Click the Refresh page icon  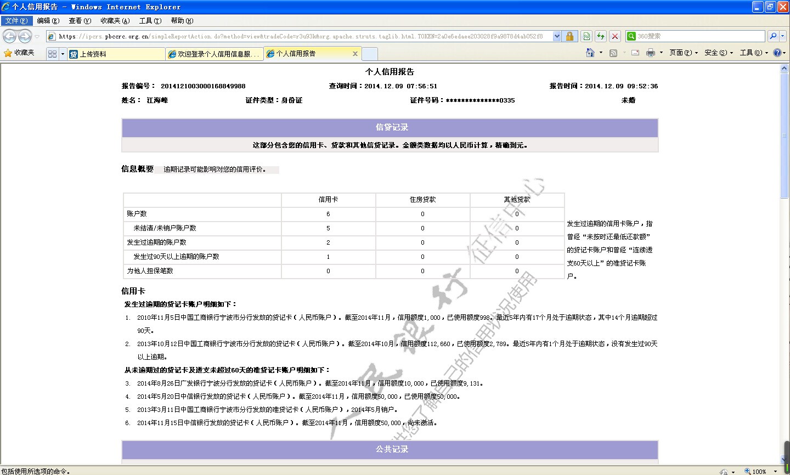pyautogui.click(x=601, y=36)
